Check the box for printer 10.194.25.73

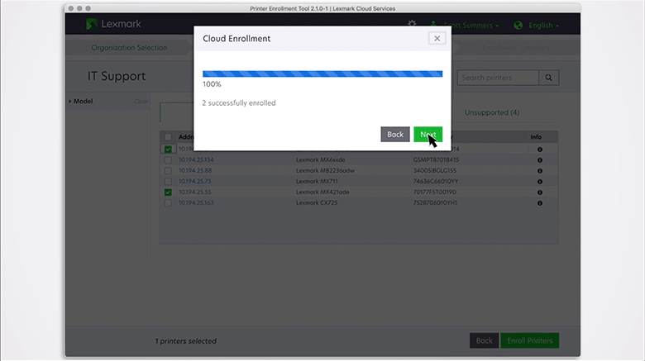(168, 181)
